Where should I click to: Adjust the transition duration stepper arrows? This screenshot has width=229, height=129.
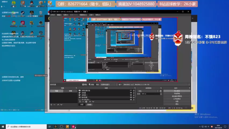[x=161, y=94]
